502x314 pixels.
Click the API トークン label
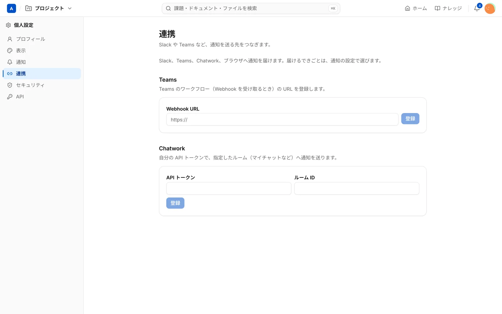[181, 178]
